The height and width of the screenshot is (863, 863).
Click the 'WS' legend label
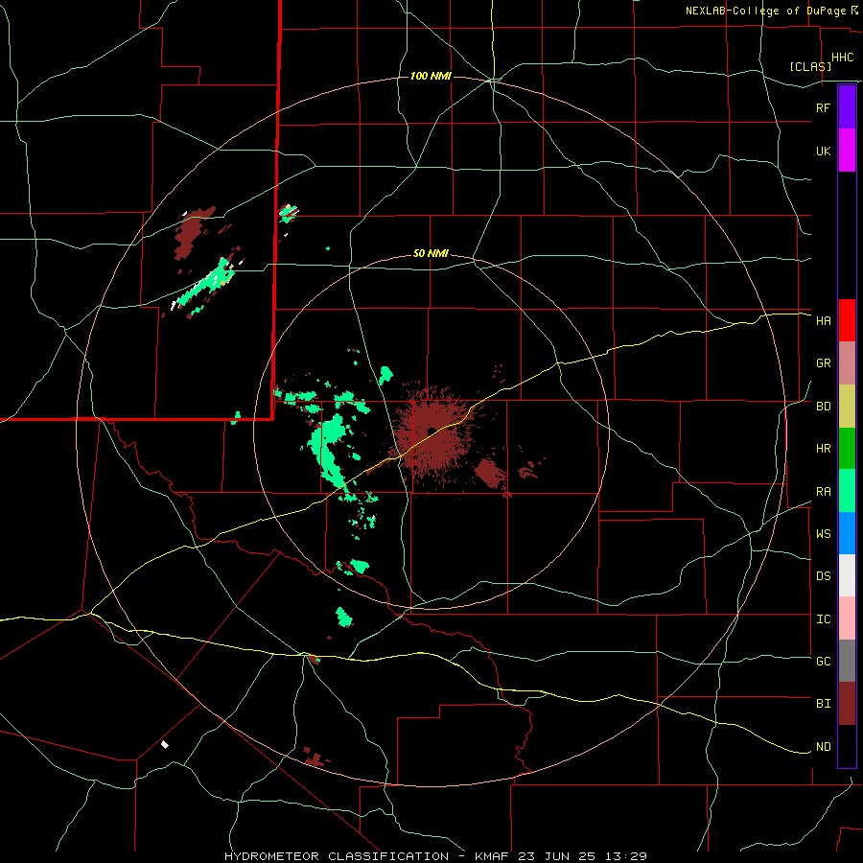824,534
